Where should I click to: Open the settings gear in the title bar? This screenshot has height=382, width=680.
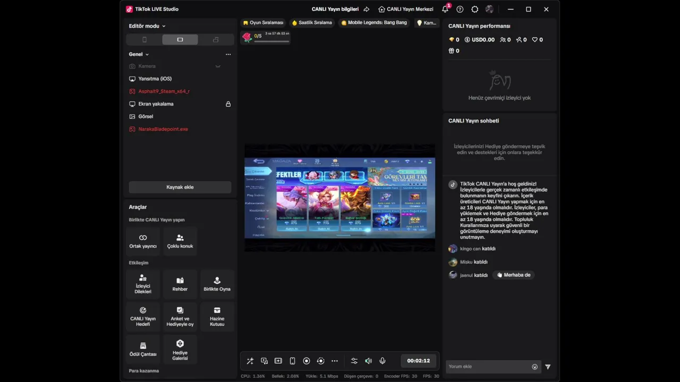click(x=475, y=9)
